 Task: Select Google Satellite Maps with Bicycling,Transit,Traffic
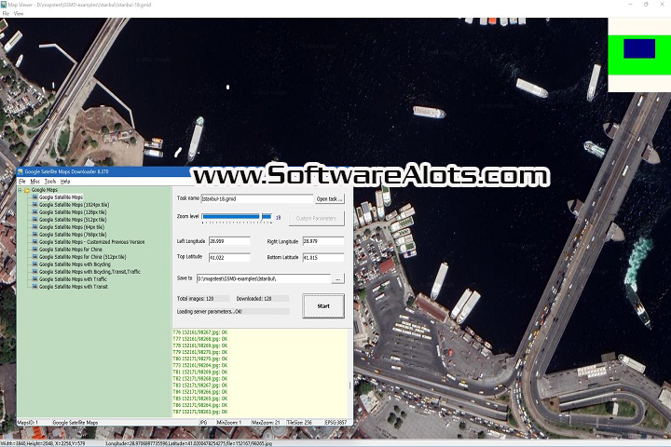coord(89,272)
